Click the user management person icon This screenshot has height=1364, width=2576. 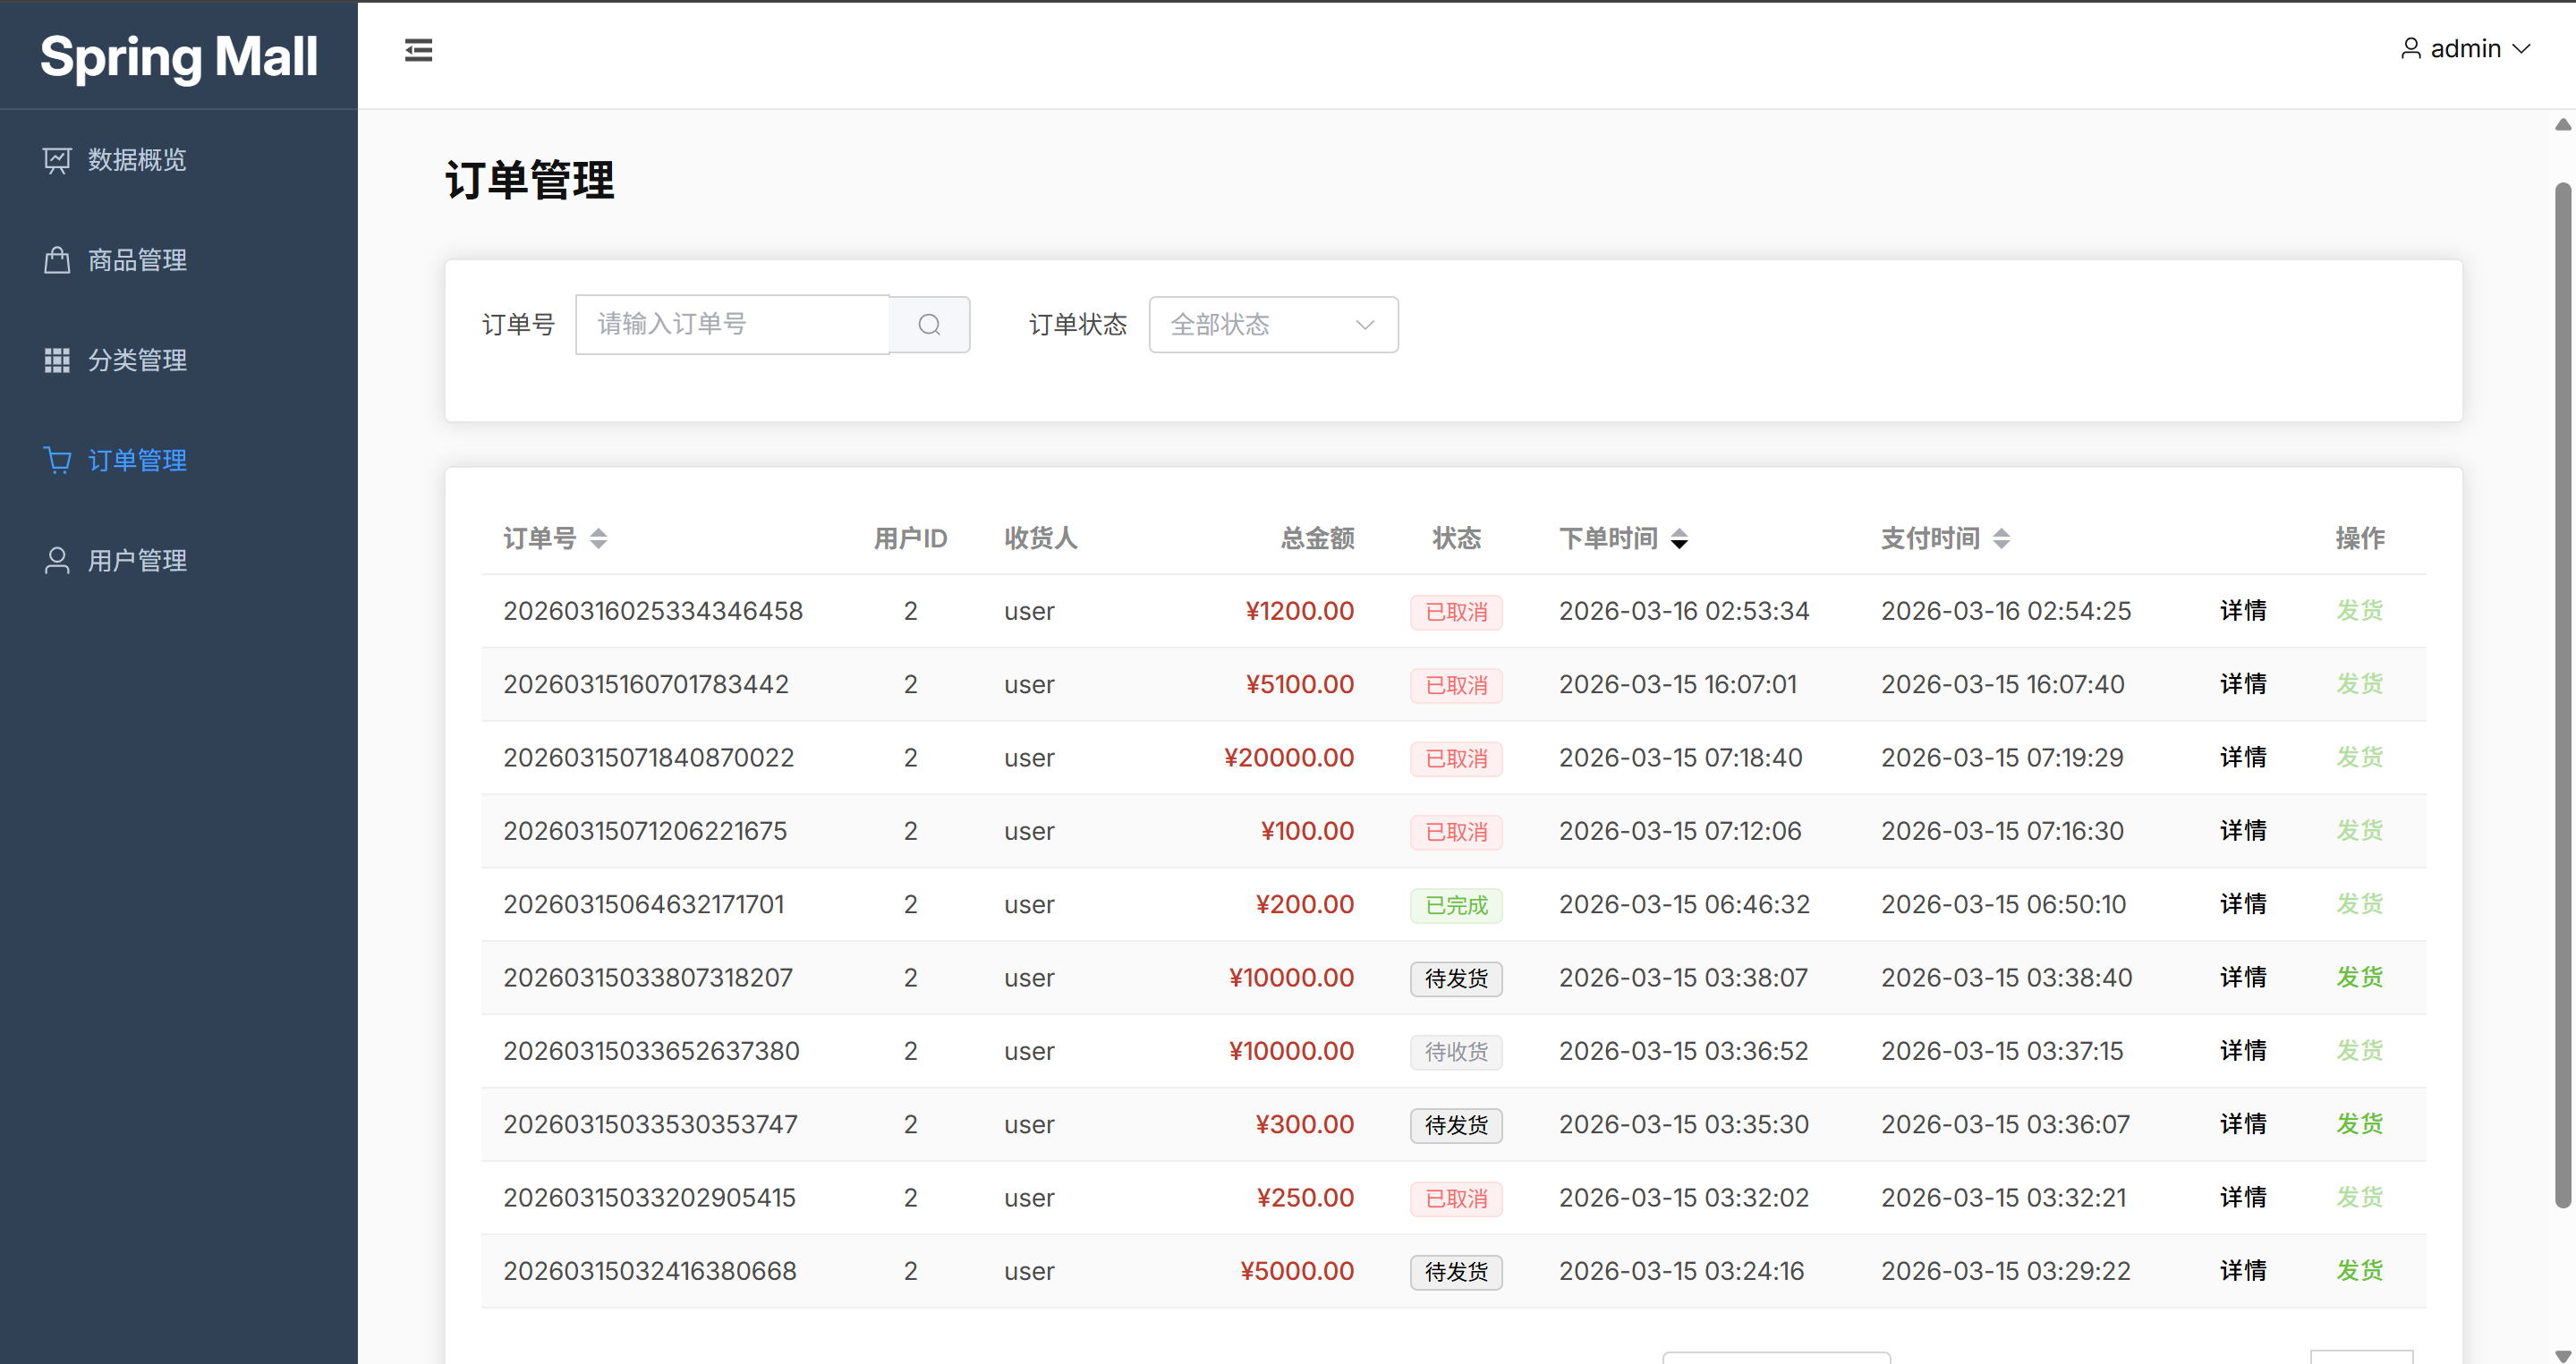point(57,561)
